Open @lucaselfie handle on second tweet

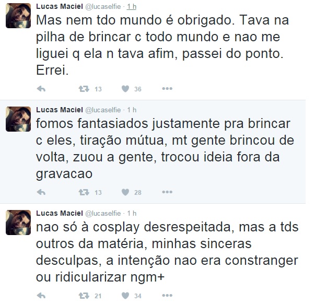(x=103, y=110)
